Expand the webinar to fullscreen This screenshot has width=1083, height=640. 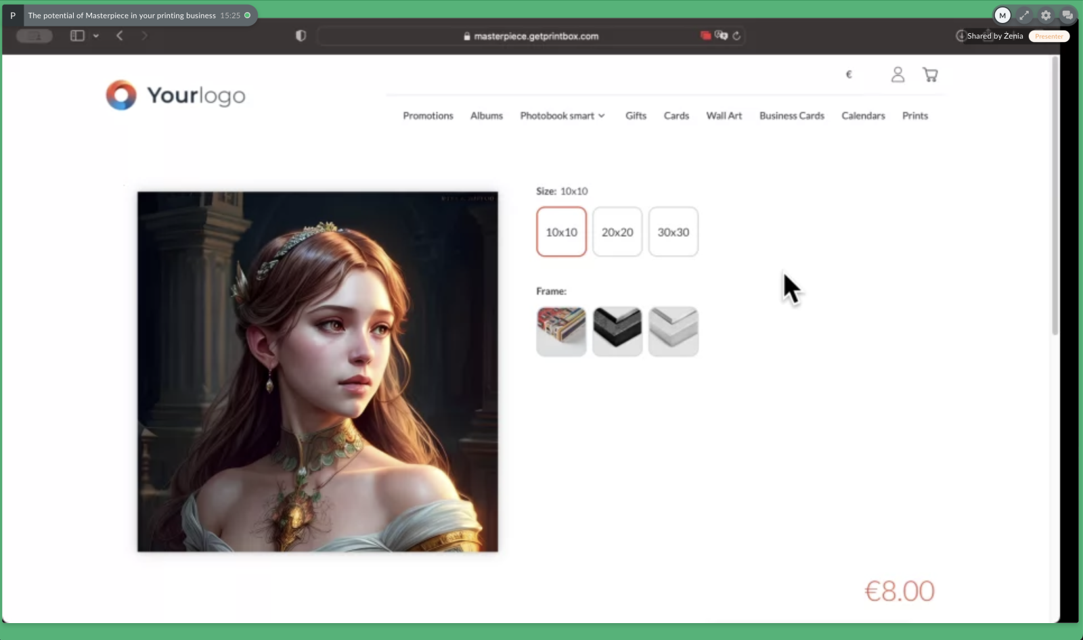pos(1024,15)
